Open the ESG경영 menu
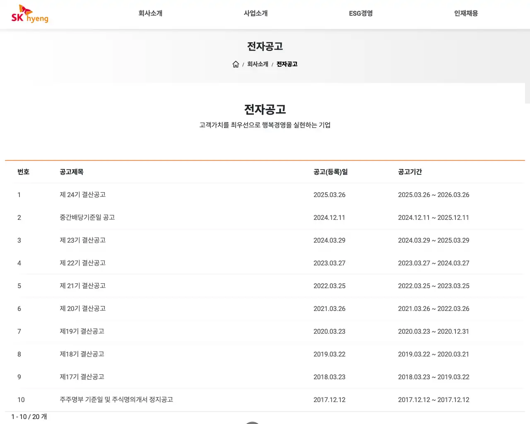 (x=361, y=13)
